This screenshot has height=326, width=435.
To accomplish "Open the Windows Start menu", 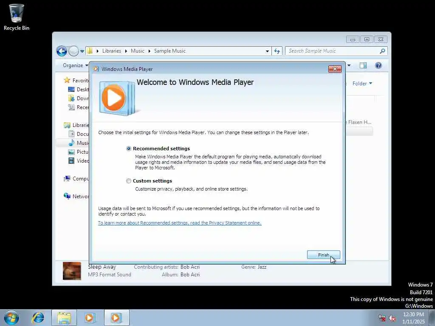I will click(x=11, y=318).
